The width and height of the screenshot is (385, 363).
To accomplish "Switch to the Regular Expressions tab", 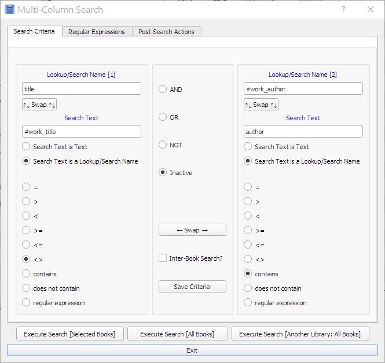I will 96,32.
